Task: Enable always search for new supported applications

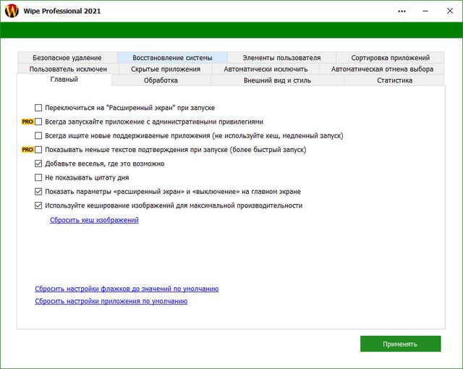Action: [39, 135]
